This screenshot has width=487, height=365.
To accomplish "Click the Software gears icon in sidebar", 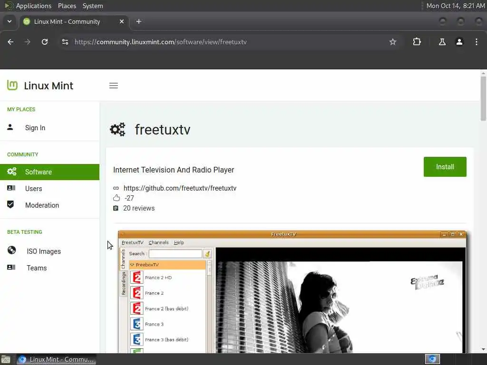I will pyautogui.click(x=12, y=171).
